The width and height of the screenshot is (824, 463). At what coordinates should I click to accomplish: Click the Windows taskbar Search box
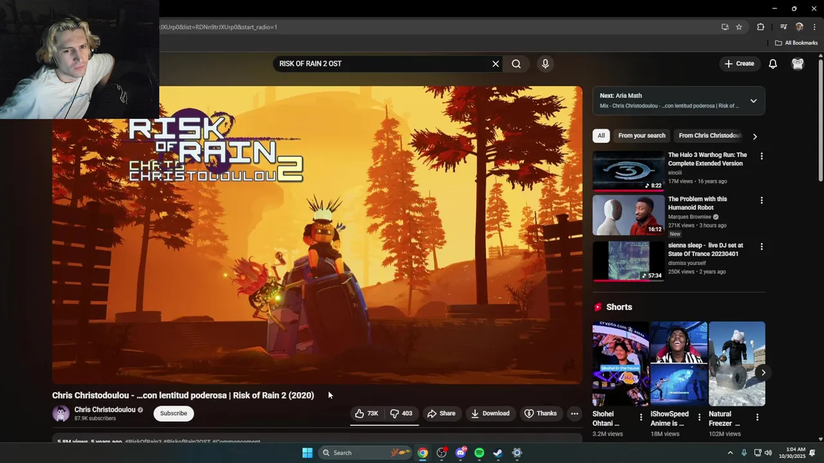point(366,453)
